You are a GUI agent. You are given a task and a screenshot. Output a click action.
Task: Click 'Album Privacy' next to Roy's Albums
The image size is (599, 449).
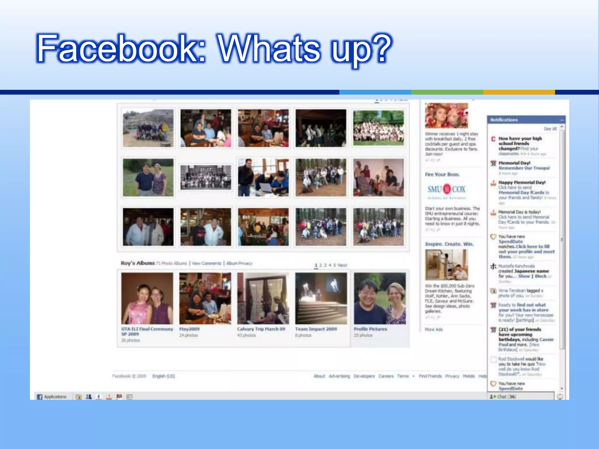(239, 263)
